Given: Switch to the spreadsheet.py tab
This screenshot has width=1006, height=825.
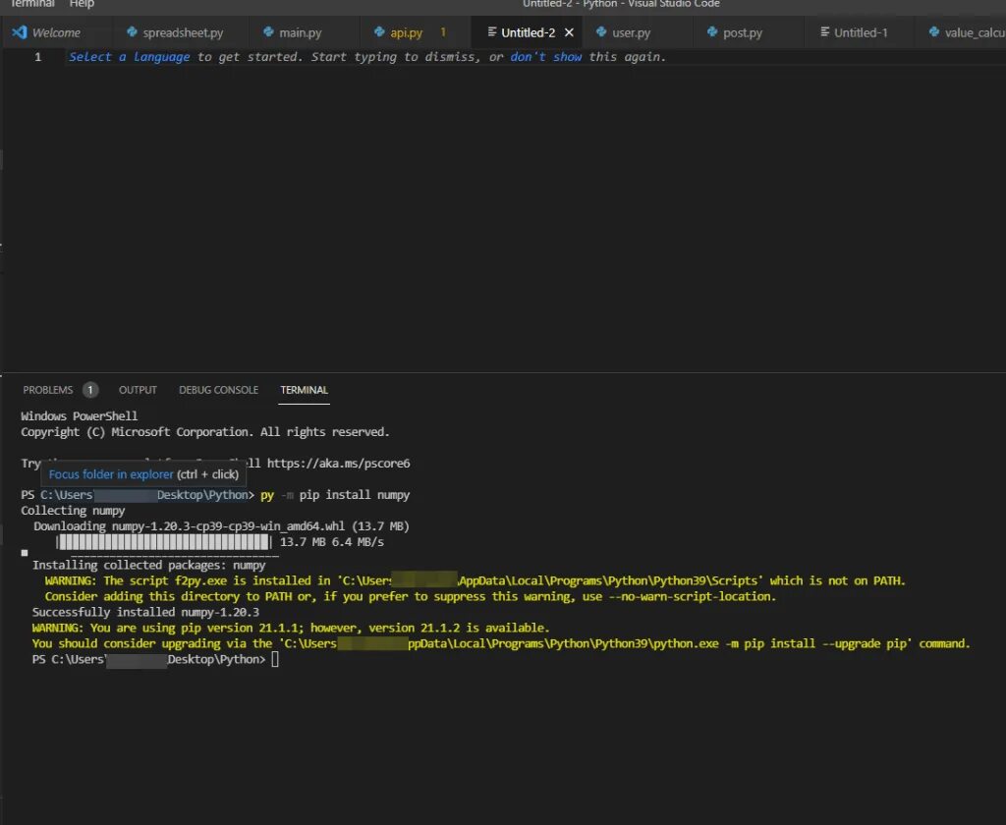Looking at the screenshot, I should pos(175,32).
